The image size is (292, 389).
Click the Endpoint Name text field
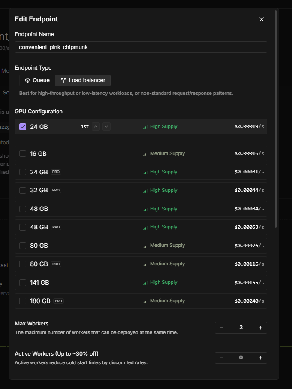click(x=141, y=47)
